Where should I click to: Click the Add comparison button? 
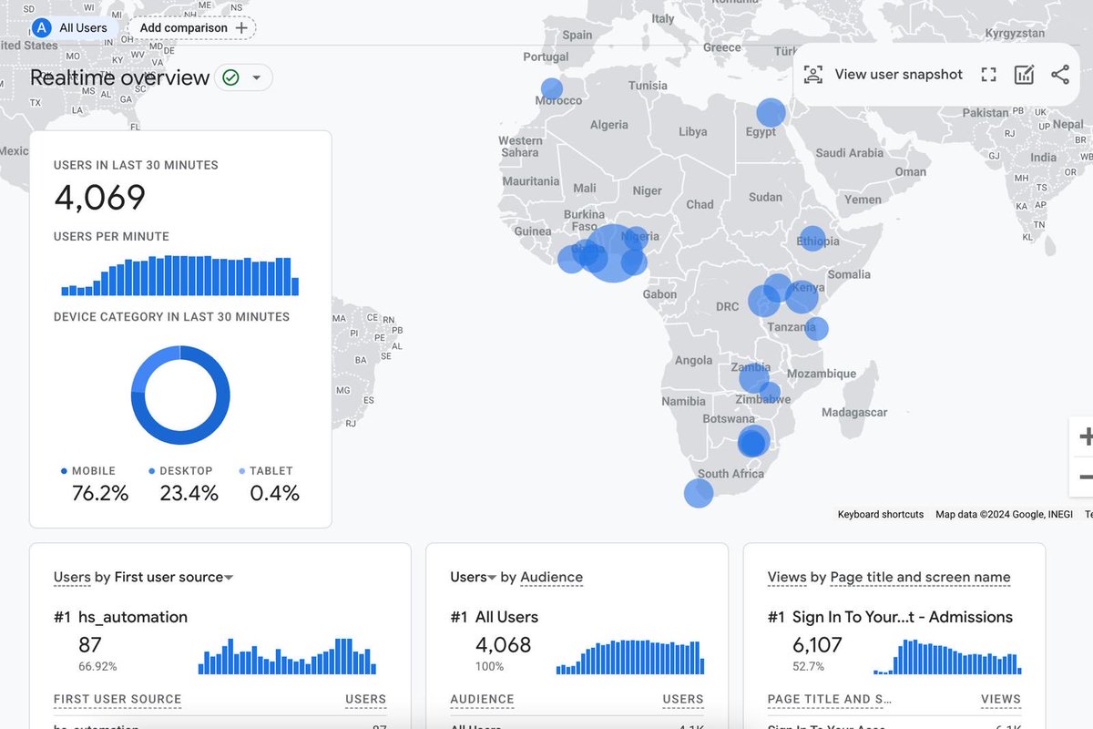coord(192,27)
